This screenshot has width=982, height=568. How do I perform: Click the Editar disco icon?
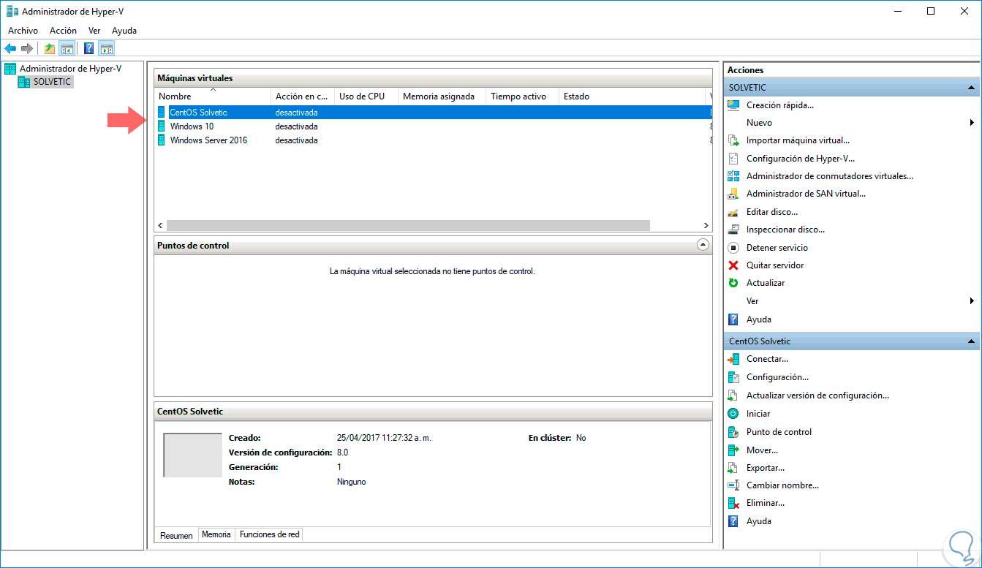pyautogui.click(x=733, y=212)
